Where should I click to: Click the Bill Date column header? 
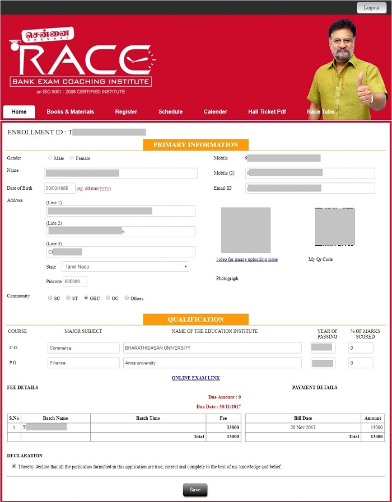coord(303,418)
